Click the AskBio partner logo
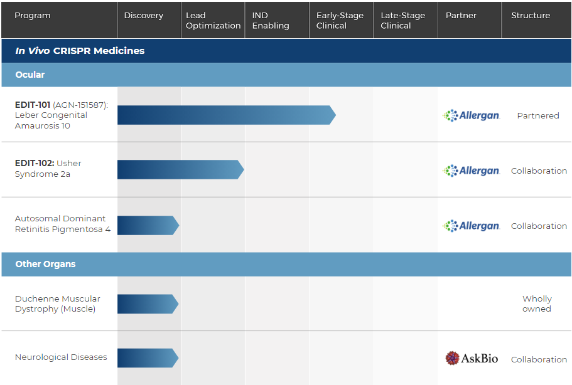The width and height of the screenshot is (572, 385). coord(472,359)
